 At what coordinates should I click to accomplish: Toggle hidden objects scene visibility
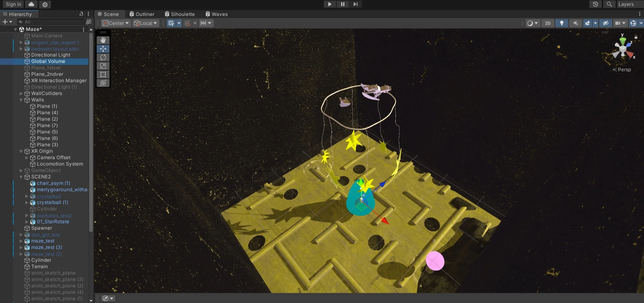[x=605, y=23]
